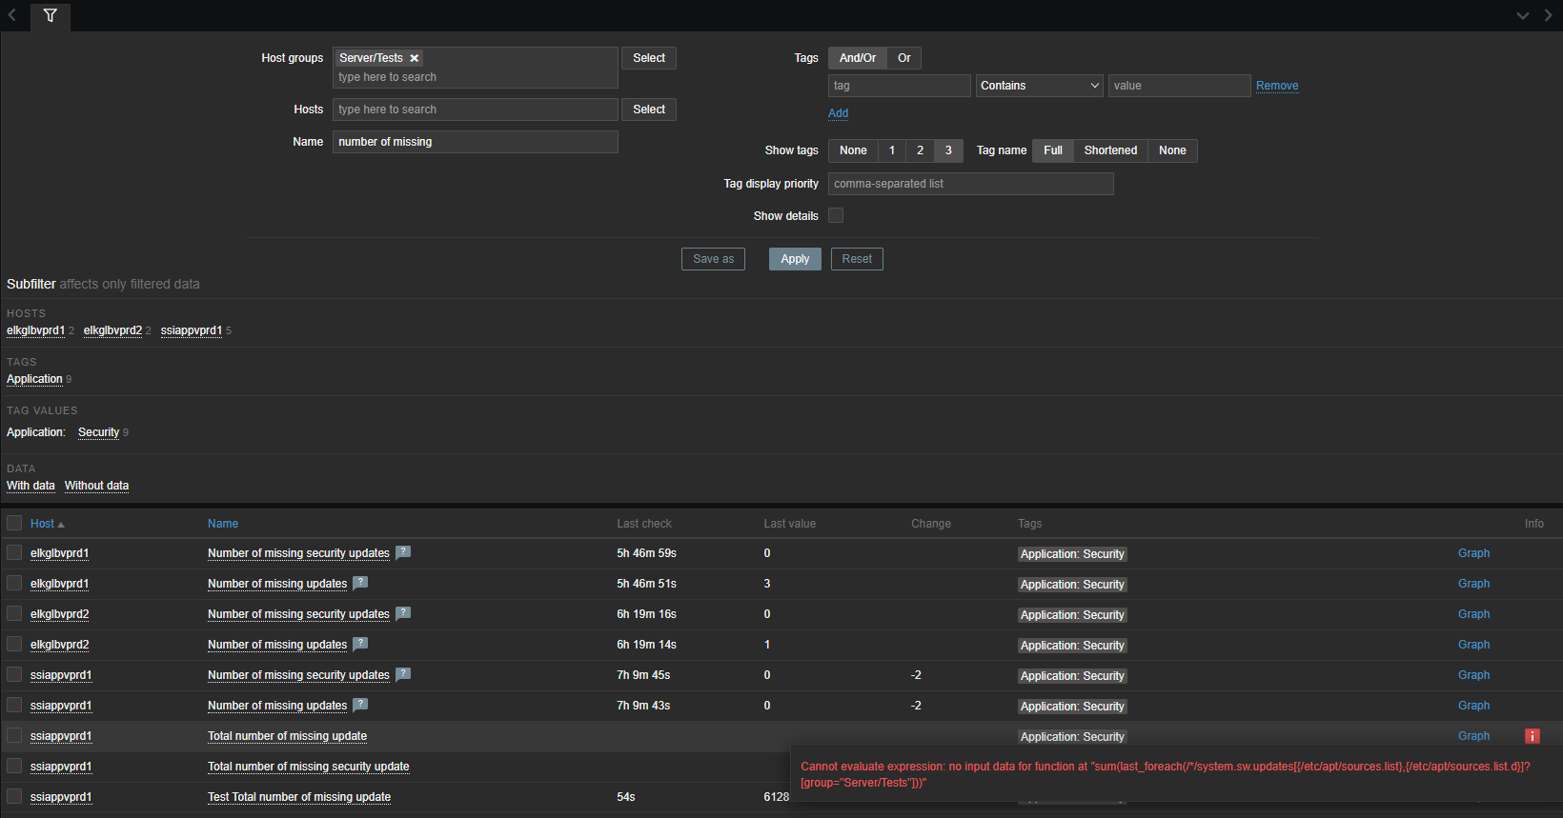Filter subfilter by Without data
This screenshot has width=1563, height=818.
pos(96,486)
